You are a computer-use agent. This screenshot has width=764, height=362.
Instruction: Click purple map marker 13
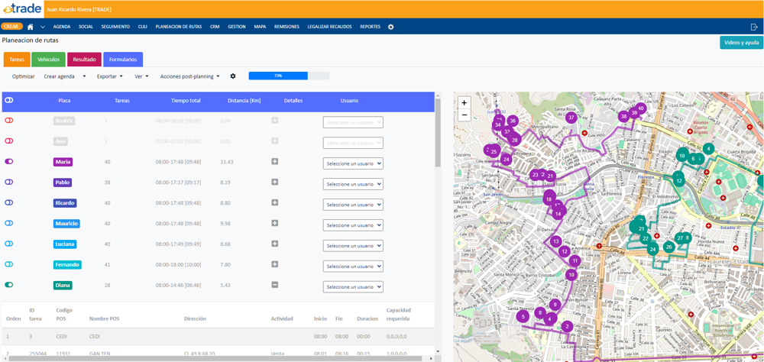[x=555, y=241]
